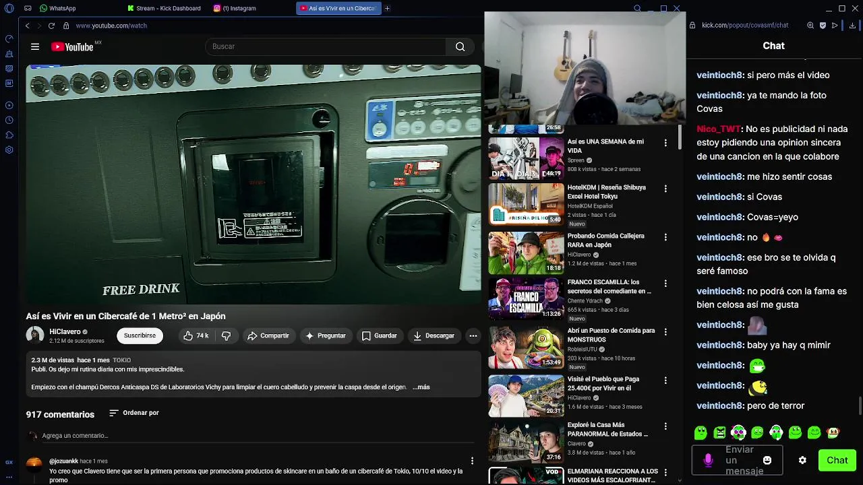Open HiClavero channel name link

point(65,331)
